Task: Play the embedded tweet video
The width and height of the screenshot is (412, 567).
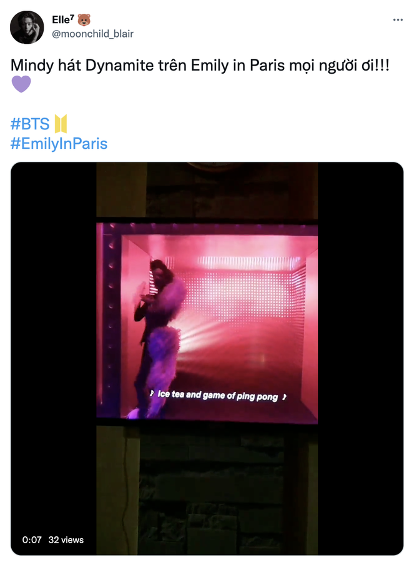Action: coord(207,358)
